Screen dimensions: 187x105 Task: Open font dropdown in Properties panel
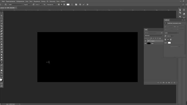point(172,33)
